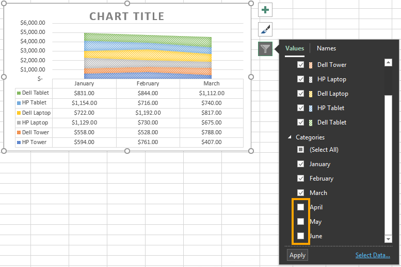Click the $407.00 HP Tower March value

pyautogui.click(x=212, y=142)
